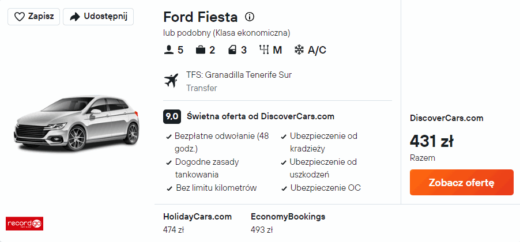520x242 pixels.
Task: Select the EconomyBookings 493 zł offer
Action: pos(288,223)
